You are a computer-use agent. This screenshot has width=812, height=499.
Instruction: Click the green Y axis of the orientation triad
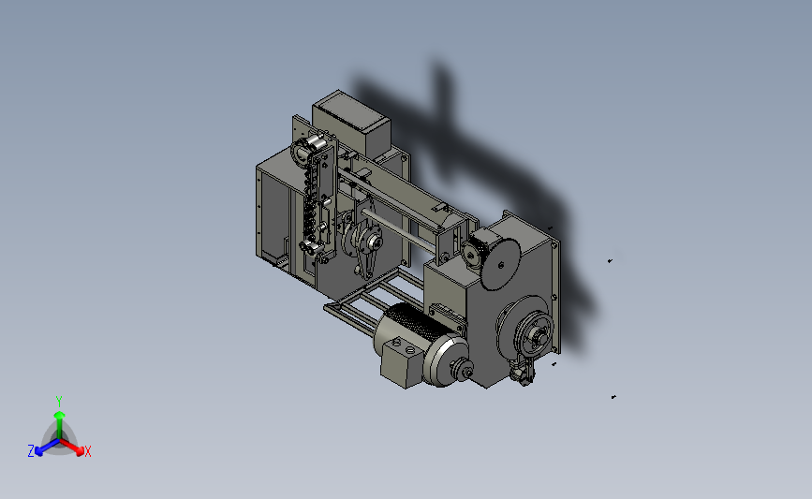[x=59, y=419]
